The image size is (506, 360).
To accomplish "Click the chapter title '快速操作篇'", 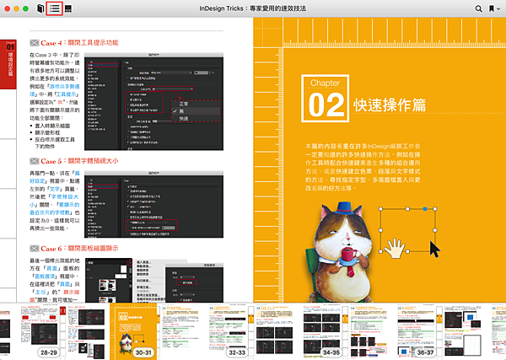I will 390,105.
